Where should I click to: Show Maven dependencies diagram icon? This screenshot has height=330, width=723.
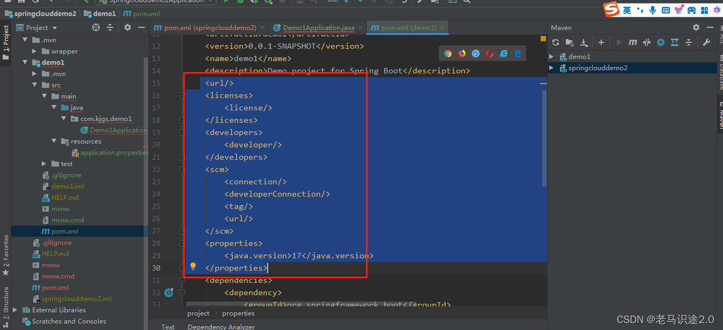[x=675, y=42]
